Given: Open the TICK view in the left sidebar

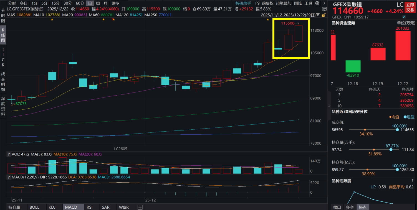Looking at the screenshot, I should [3, 57].
